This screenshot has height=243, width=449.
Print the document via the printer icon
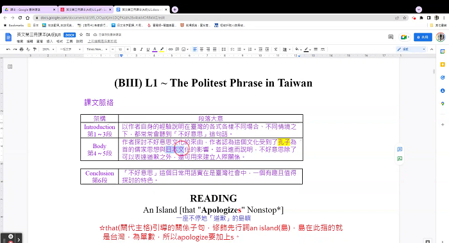(x=21, y=49)
